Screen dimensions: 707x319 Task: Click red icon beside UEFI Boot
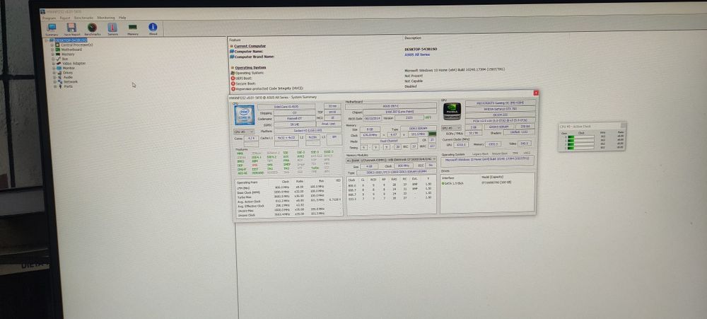point(233,78)
